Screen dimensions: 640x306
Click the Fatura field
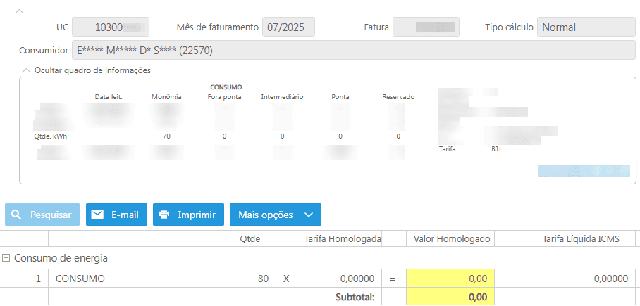pos(426,27)
